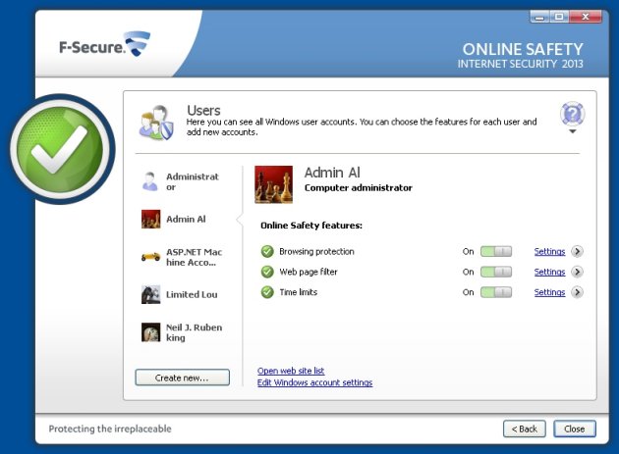
Task: Toggle the Browsing protection switch
Action: (496, 251)
